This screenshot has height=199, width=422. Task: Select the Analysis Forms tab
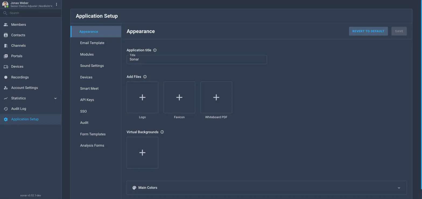point(96,146)
